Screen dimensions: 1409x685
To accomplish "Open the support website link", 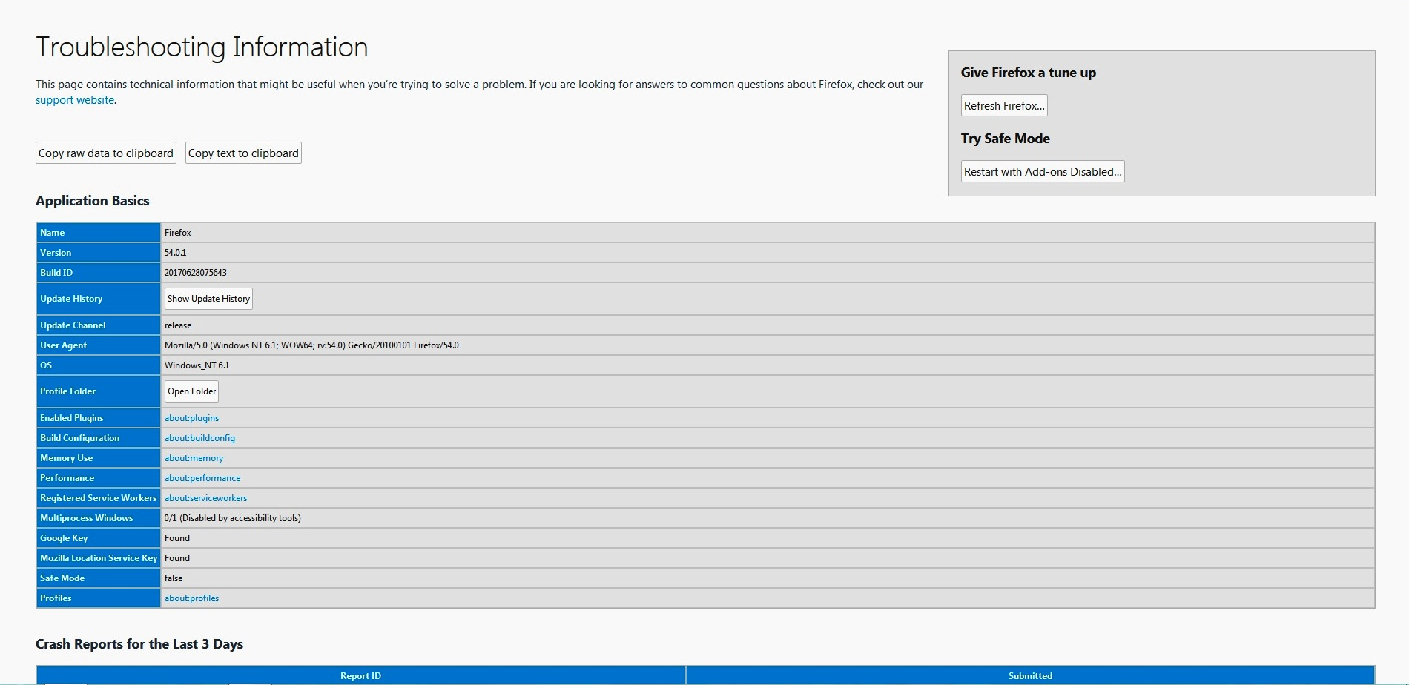I will point(75,100).
